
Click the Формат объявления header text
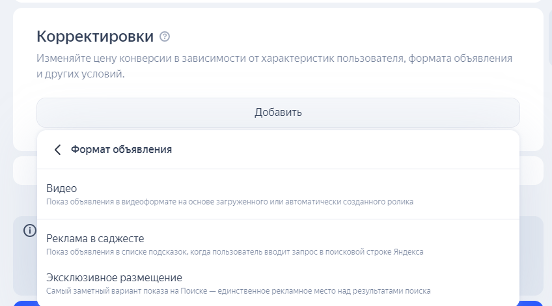(x=122, y=150)
